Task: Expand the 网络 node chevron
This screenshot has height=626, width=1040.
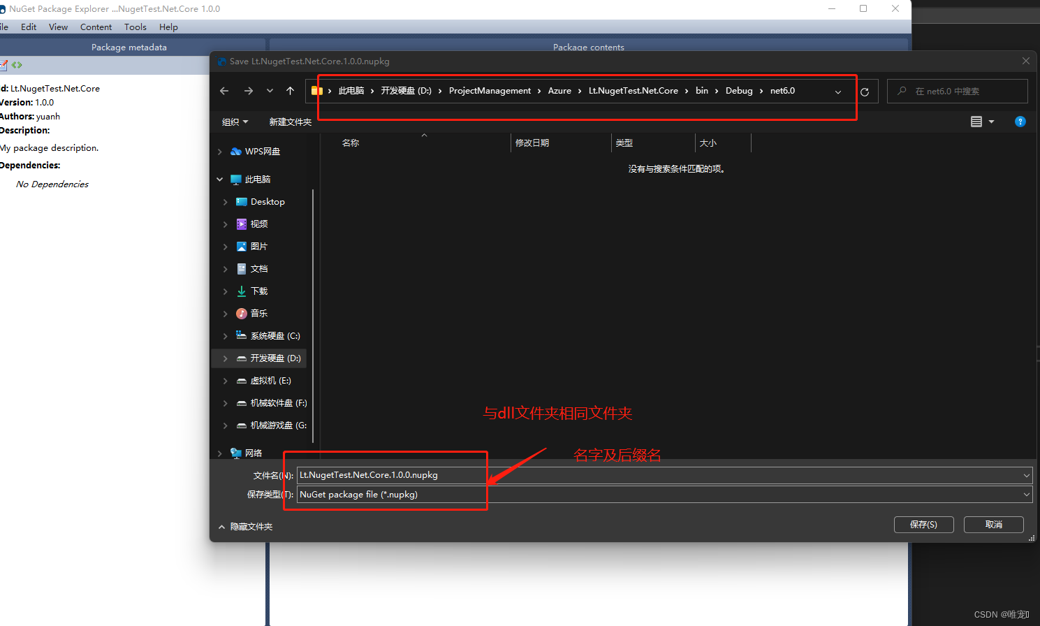Action: 220,453
